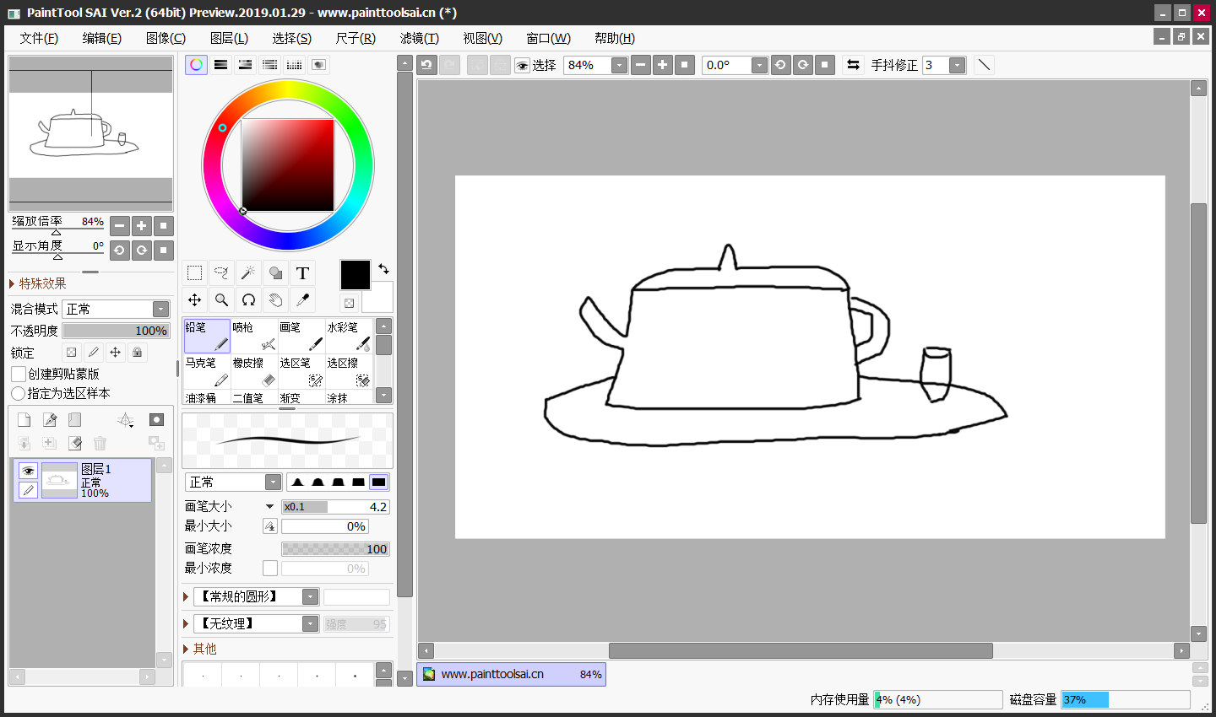Swap foreground and background colors
1216x717 pixels.
(383, 269)
